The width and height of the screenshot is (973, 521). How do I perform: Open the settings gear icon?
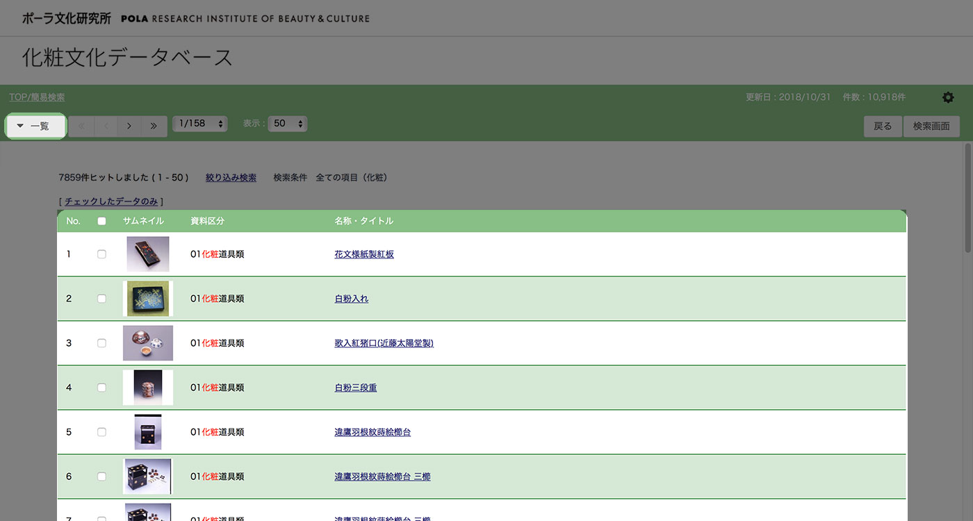point(948,97)
